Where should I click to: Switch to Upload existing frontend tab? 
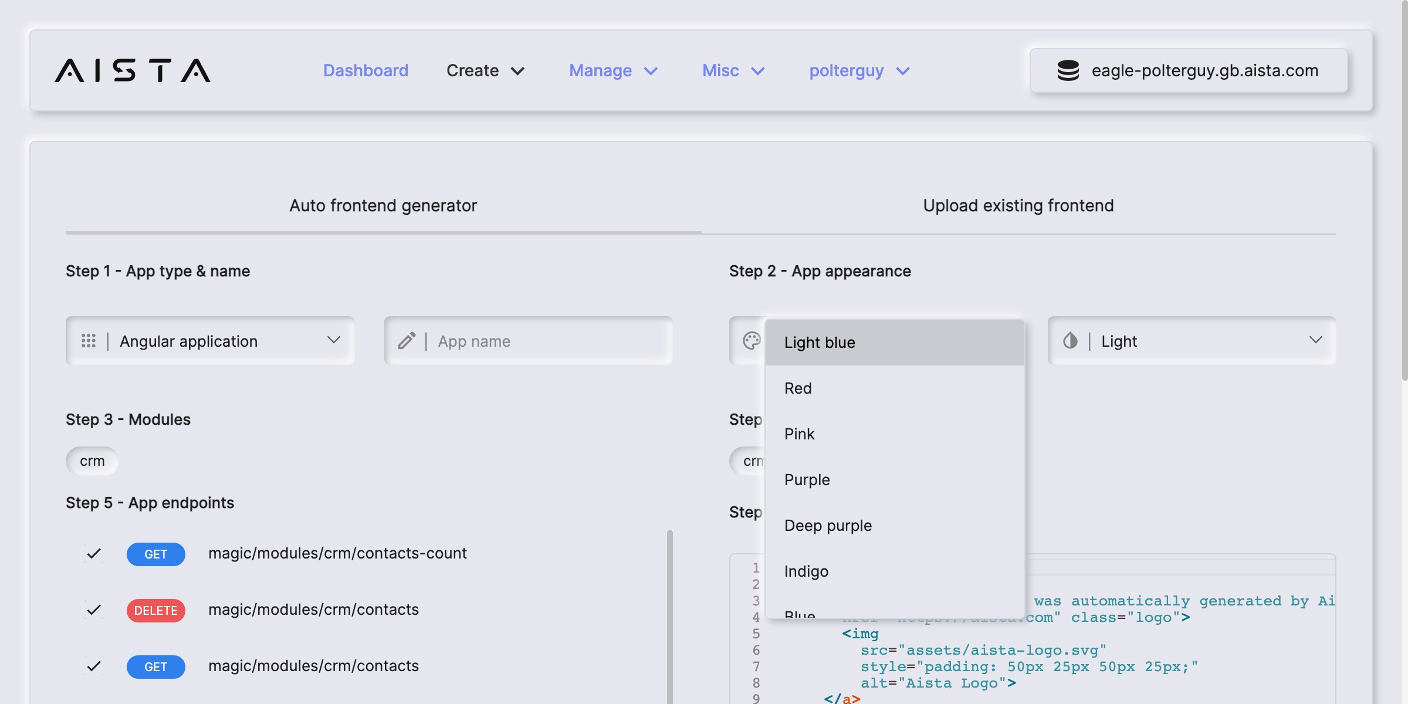1018,206
